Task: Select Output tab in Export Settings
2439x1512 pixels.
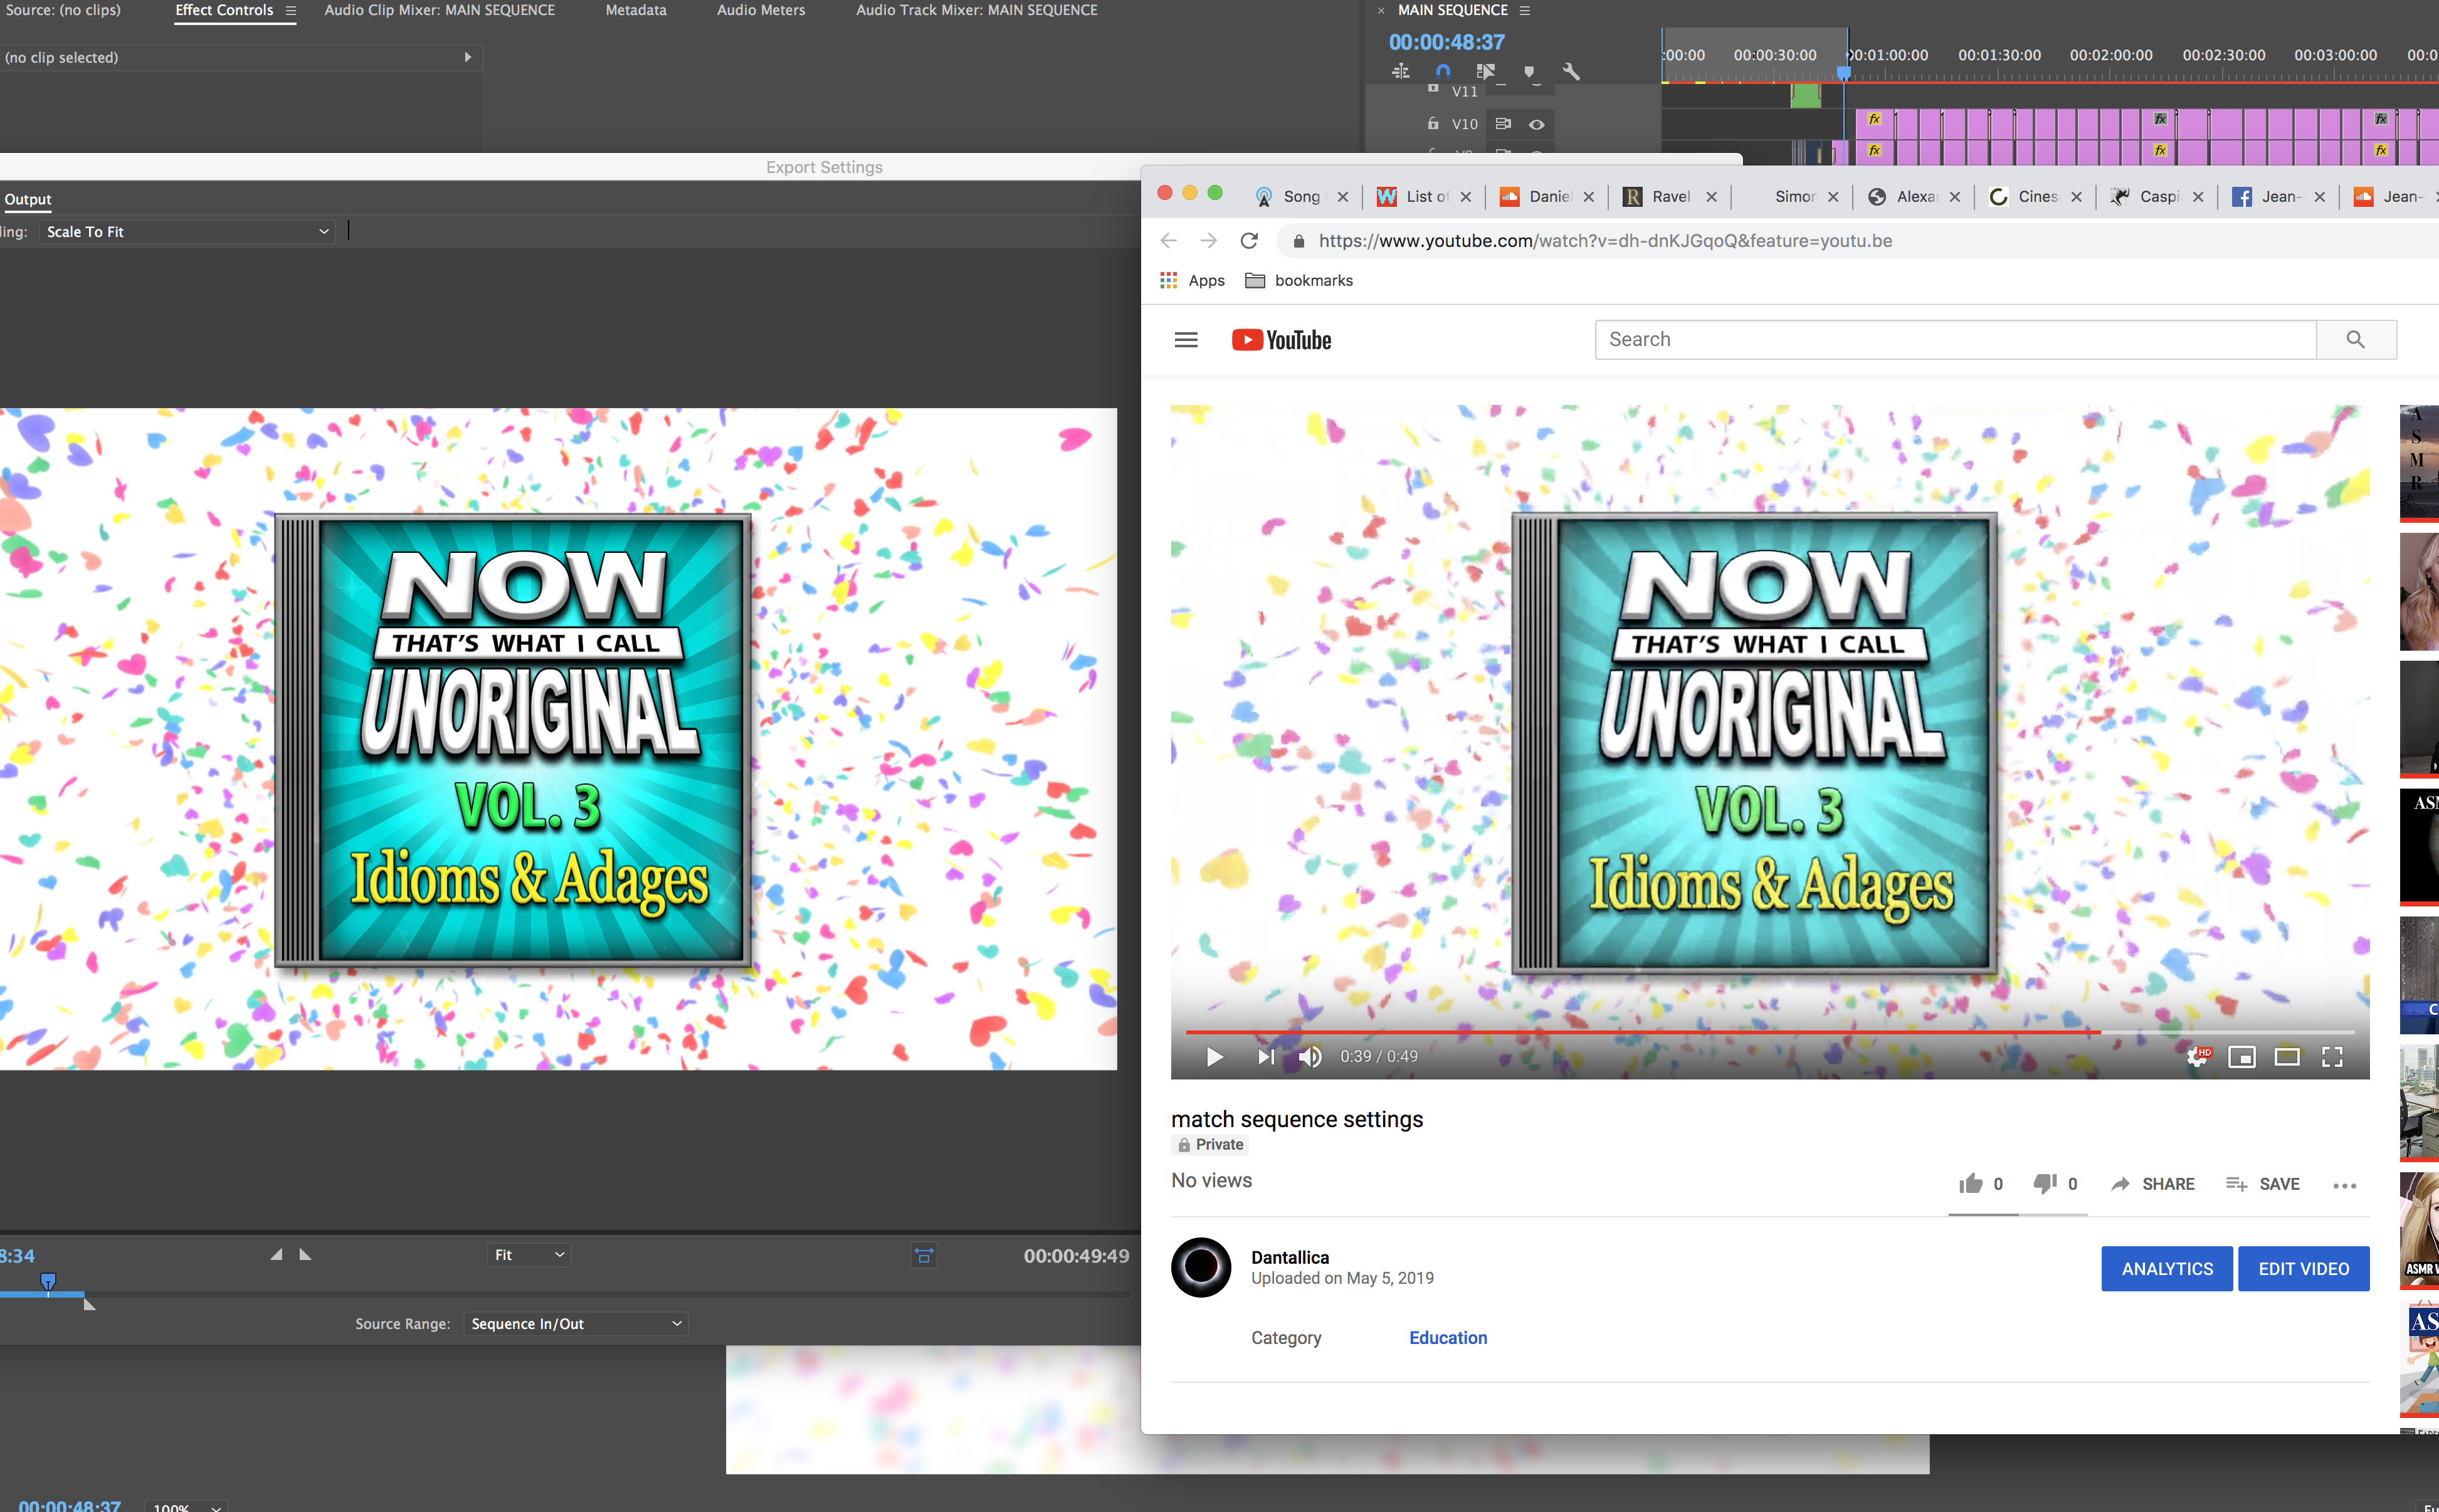Action: pos(28,199)
